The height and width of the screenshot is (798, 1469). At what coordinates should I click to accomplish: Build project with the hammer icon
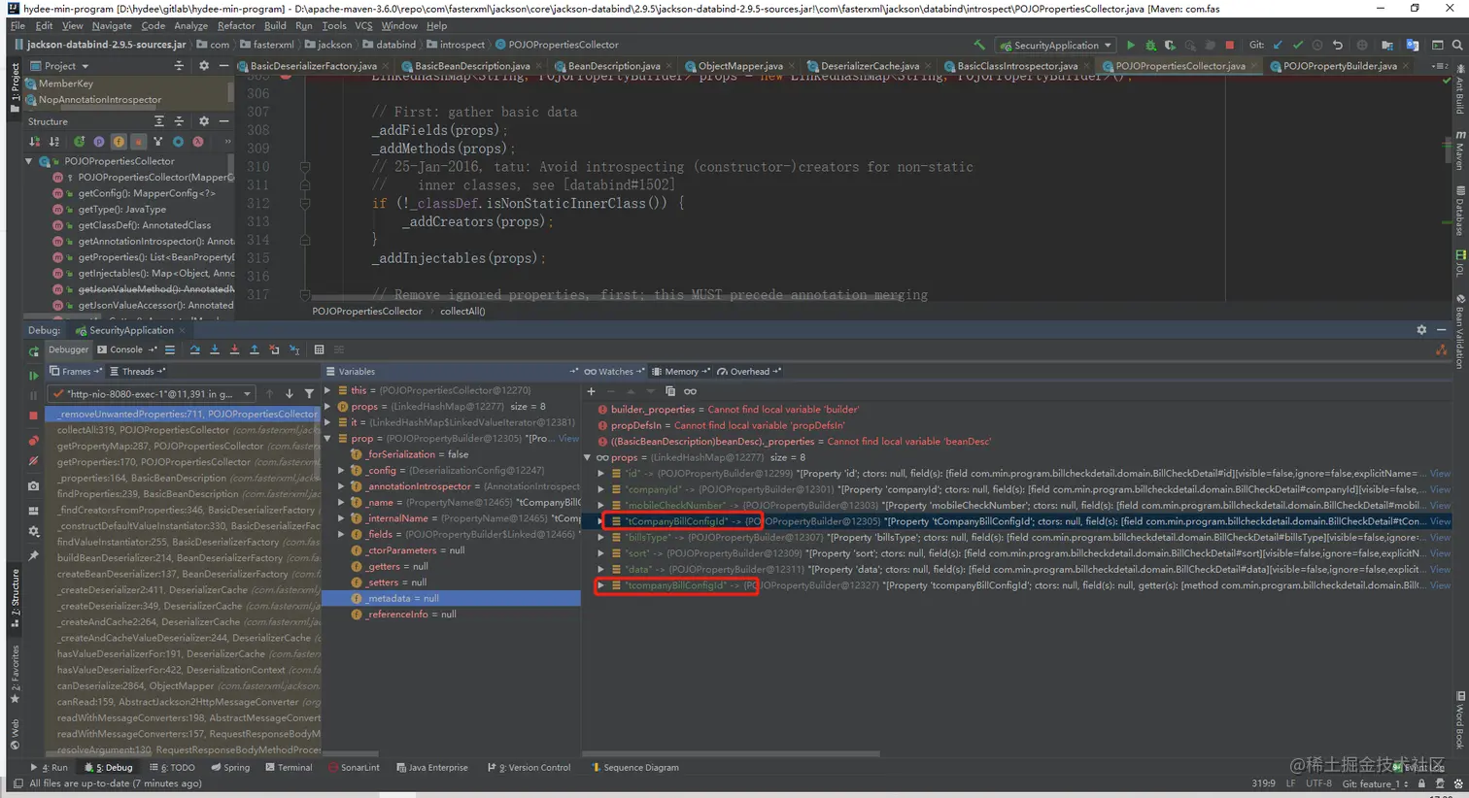pyautogui.click(x=979, y=45)
